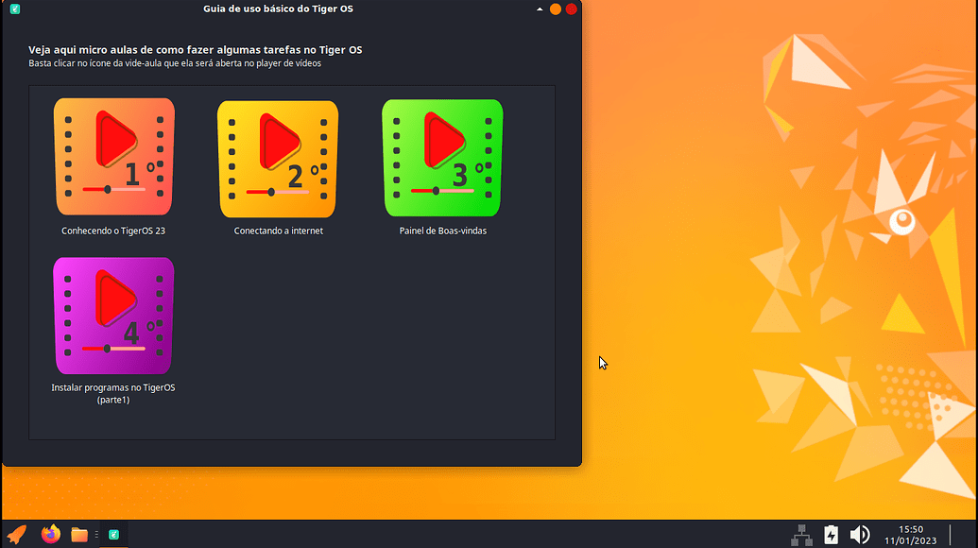The image size is (978, 548).
Task: Click 'Painel de Boas-vindas' label
Action: (x=443, y=231)
